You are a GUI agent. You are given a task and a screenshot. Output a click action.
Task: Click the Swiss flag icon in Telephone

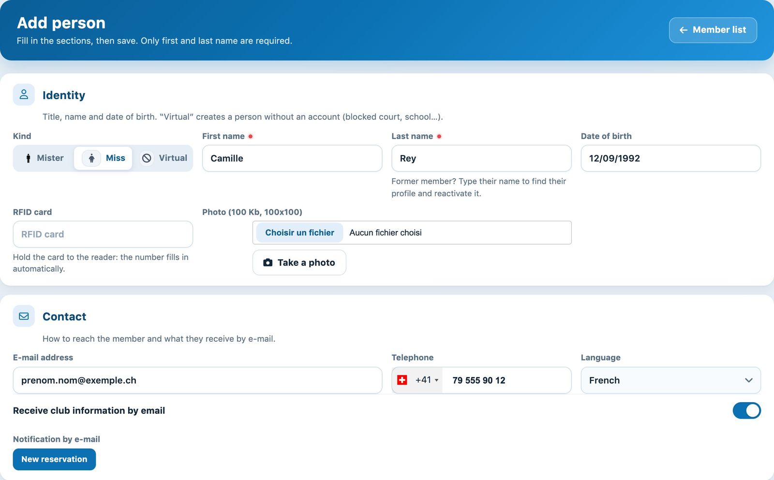click(402, 380)
